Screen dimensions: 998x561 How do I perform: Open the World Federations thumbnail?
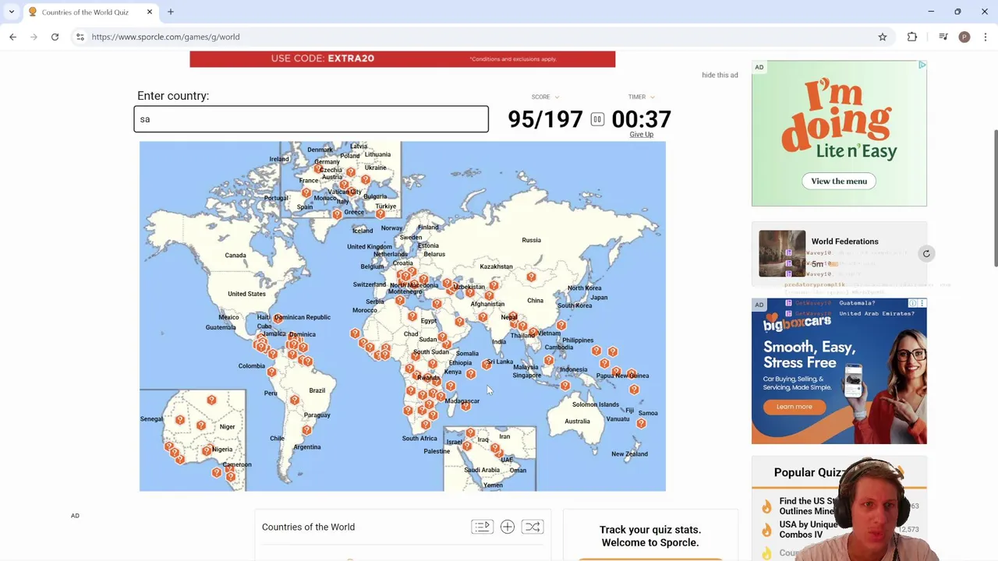click(x=782, y=253)
